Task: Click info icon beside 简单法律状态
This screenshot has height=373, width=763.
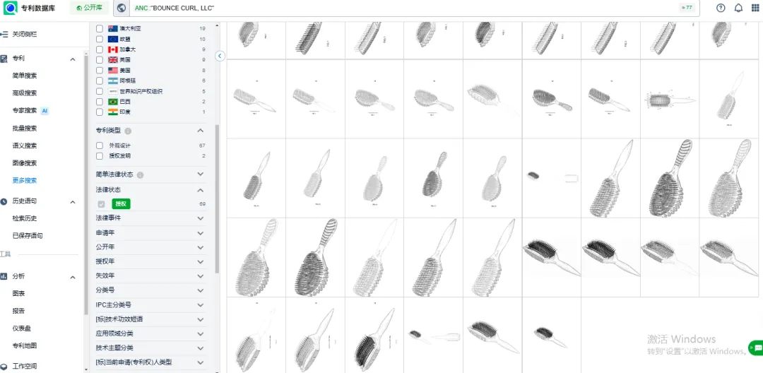Action: click(140, 175)
